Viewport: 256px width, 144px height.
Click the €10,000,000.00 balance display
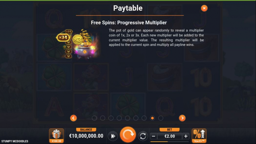(86, 136)
